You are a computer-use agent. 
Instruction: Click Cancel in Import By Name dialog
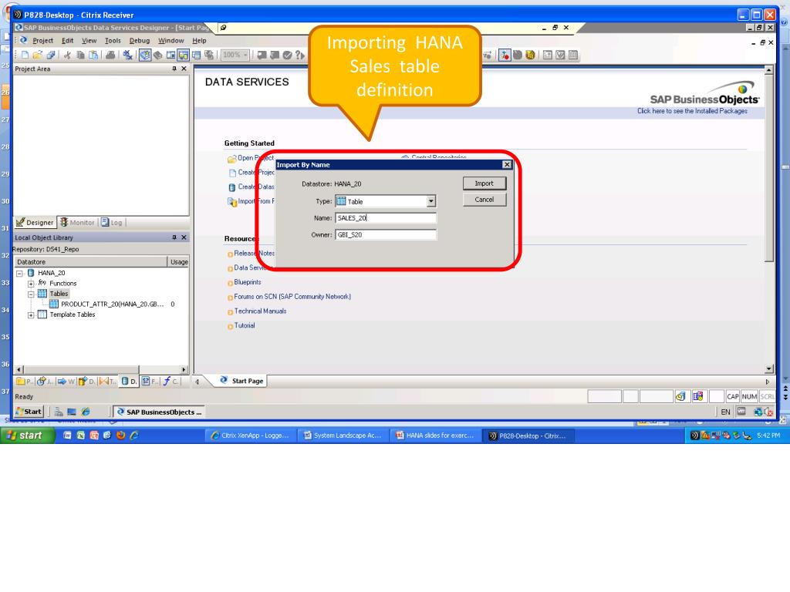[x=484, y=200]
